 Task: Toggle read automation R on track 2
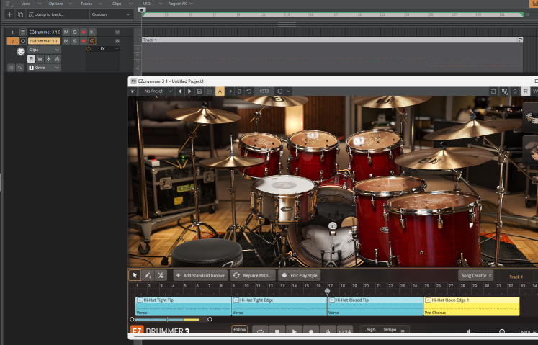click(31, 59)
